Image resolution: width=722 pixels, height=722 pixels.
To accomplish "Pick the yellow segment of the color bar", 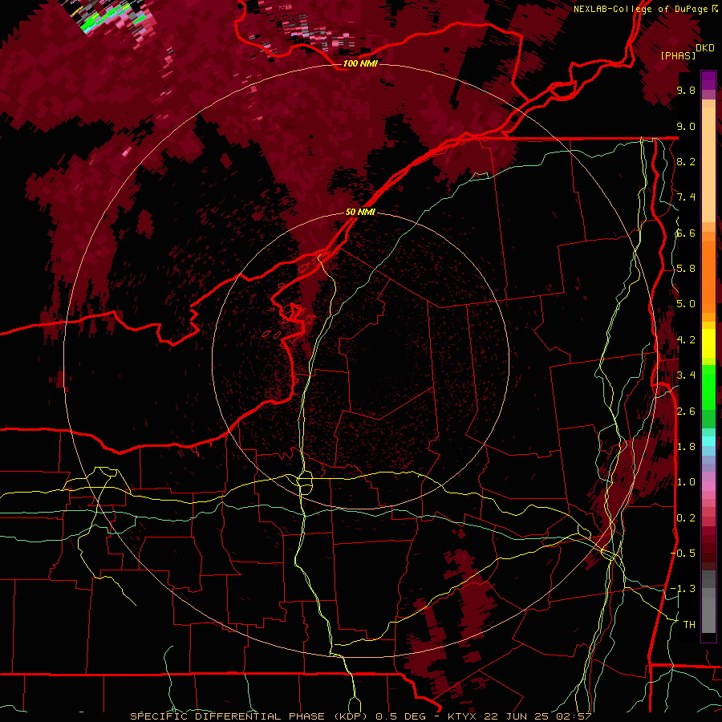I will pyautogui.click(x=708, y=343).
